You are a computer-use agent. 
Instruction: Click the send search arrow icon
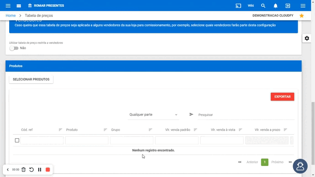click(x=191, y=115)
